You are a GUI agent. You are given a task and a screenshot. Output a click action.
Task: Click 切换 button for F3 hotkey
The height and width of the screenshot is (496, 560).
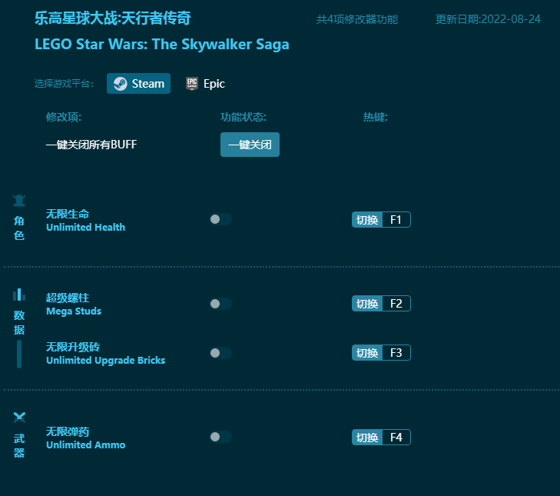click(367, 353)
